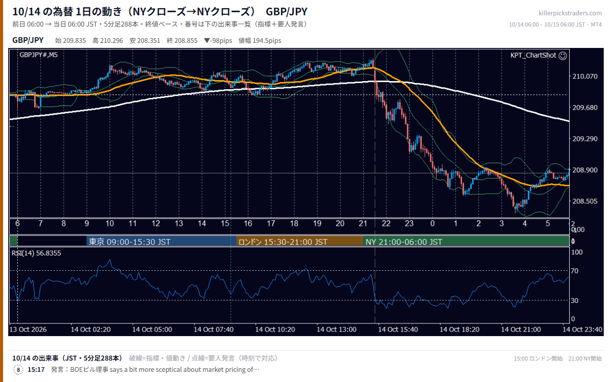
Task: Click the 14 Oct 23:40 time label
Action: pyautogui.click(x=582, y=329)
